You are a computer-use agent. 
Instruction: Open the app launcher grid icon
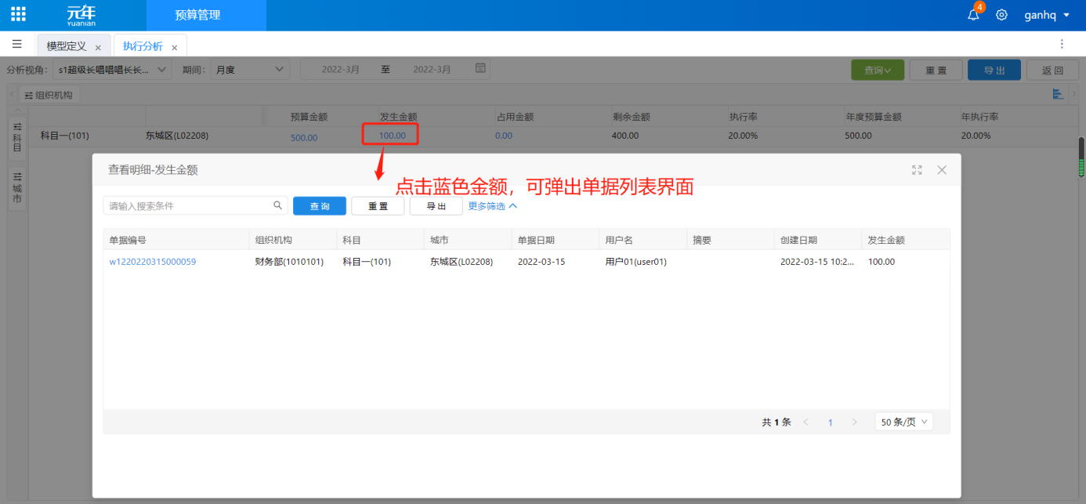[x=18, y=14]
